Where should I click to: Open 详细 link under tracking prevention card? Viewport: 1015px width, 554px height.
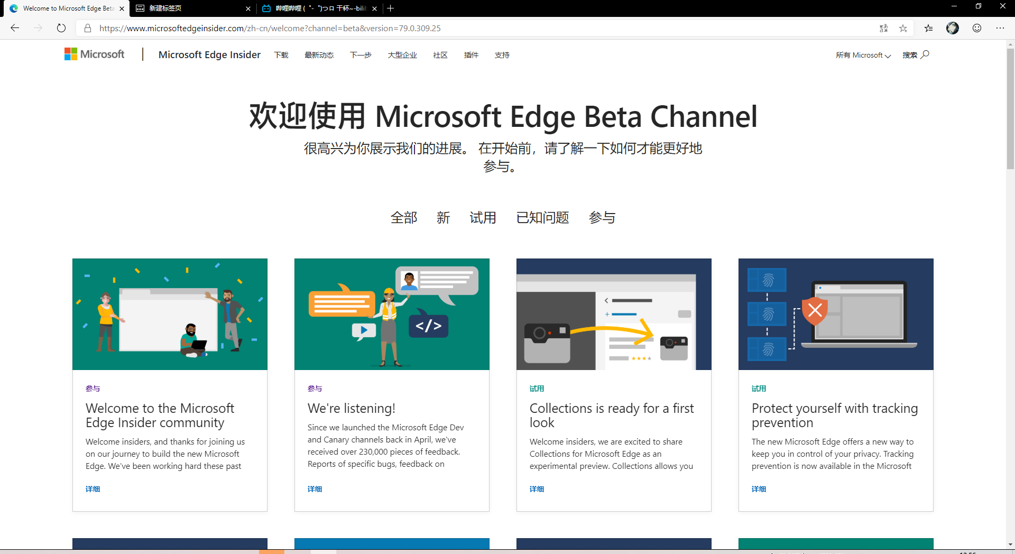coord(759,489)
